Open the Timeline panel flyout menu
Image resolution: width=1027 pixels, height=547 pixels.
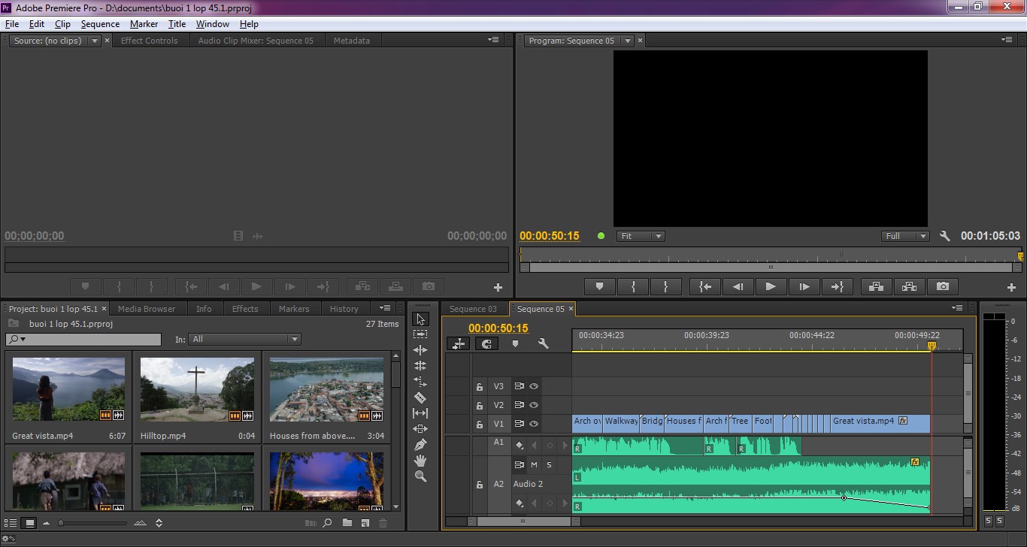pyautogui.click(x=957, y=308)
